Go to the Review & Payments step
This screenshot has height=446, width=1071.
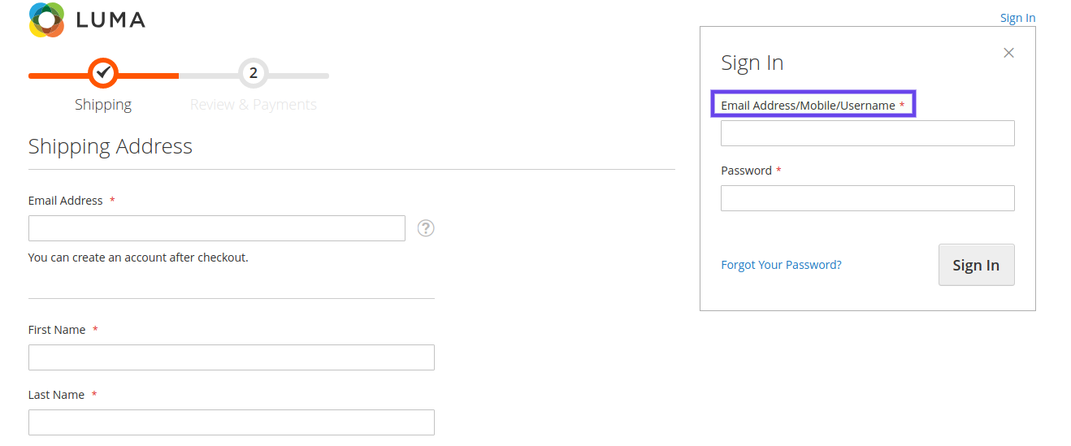[254, 105]
